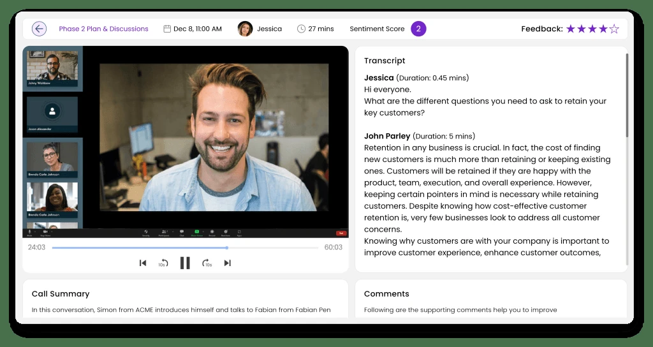The width and height of the screenshot is (653, 347).
Task: Click the playback progress slider handle
Action: 227,248
